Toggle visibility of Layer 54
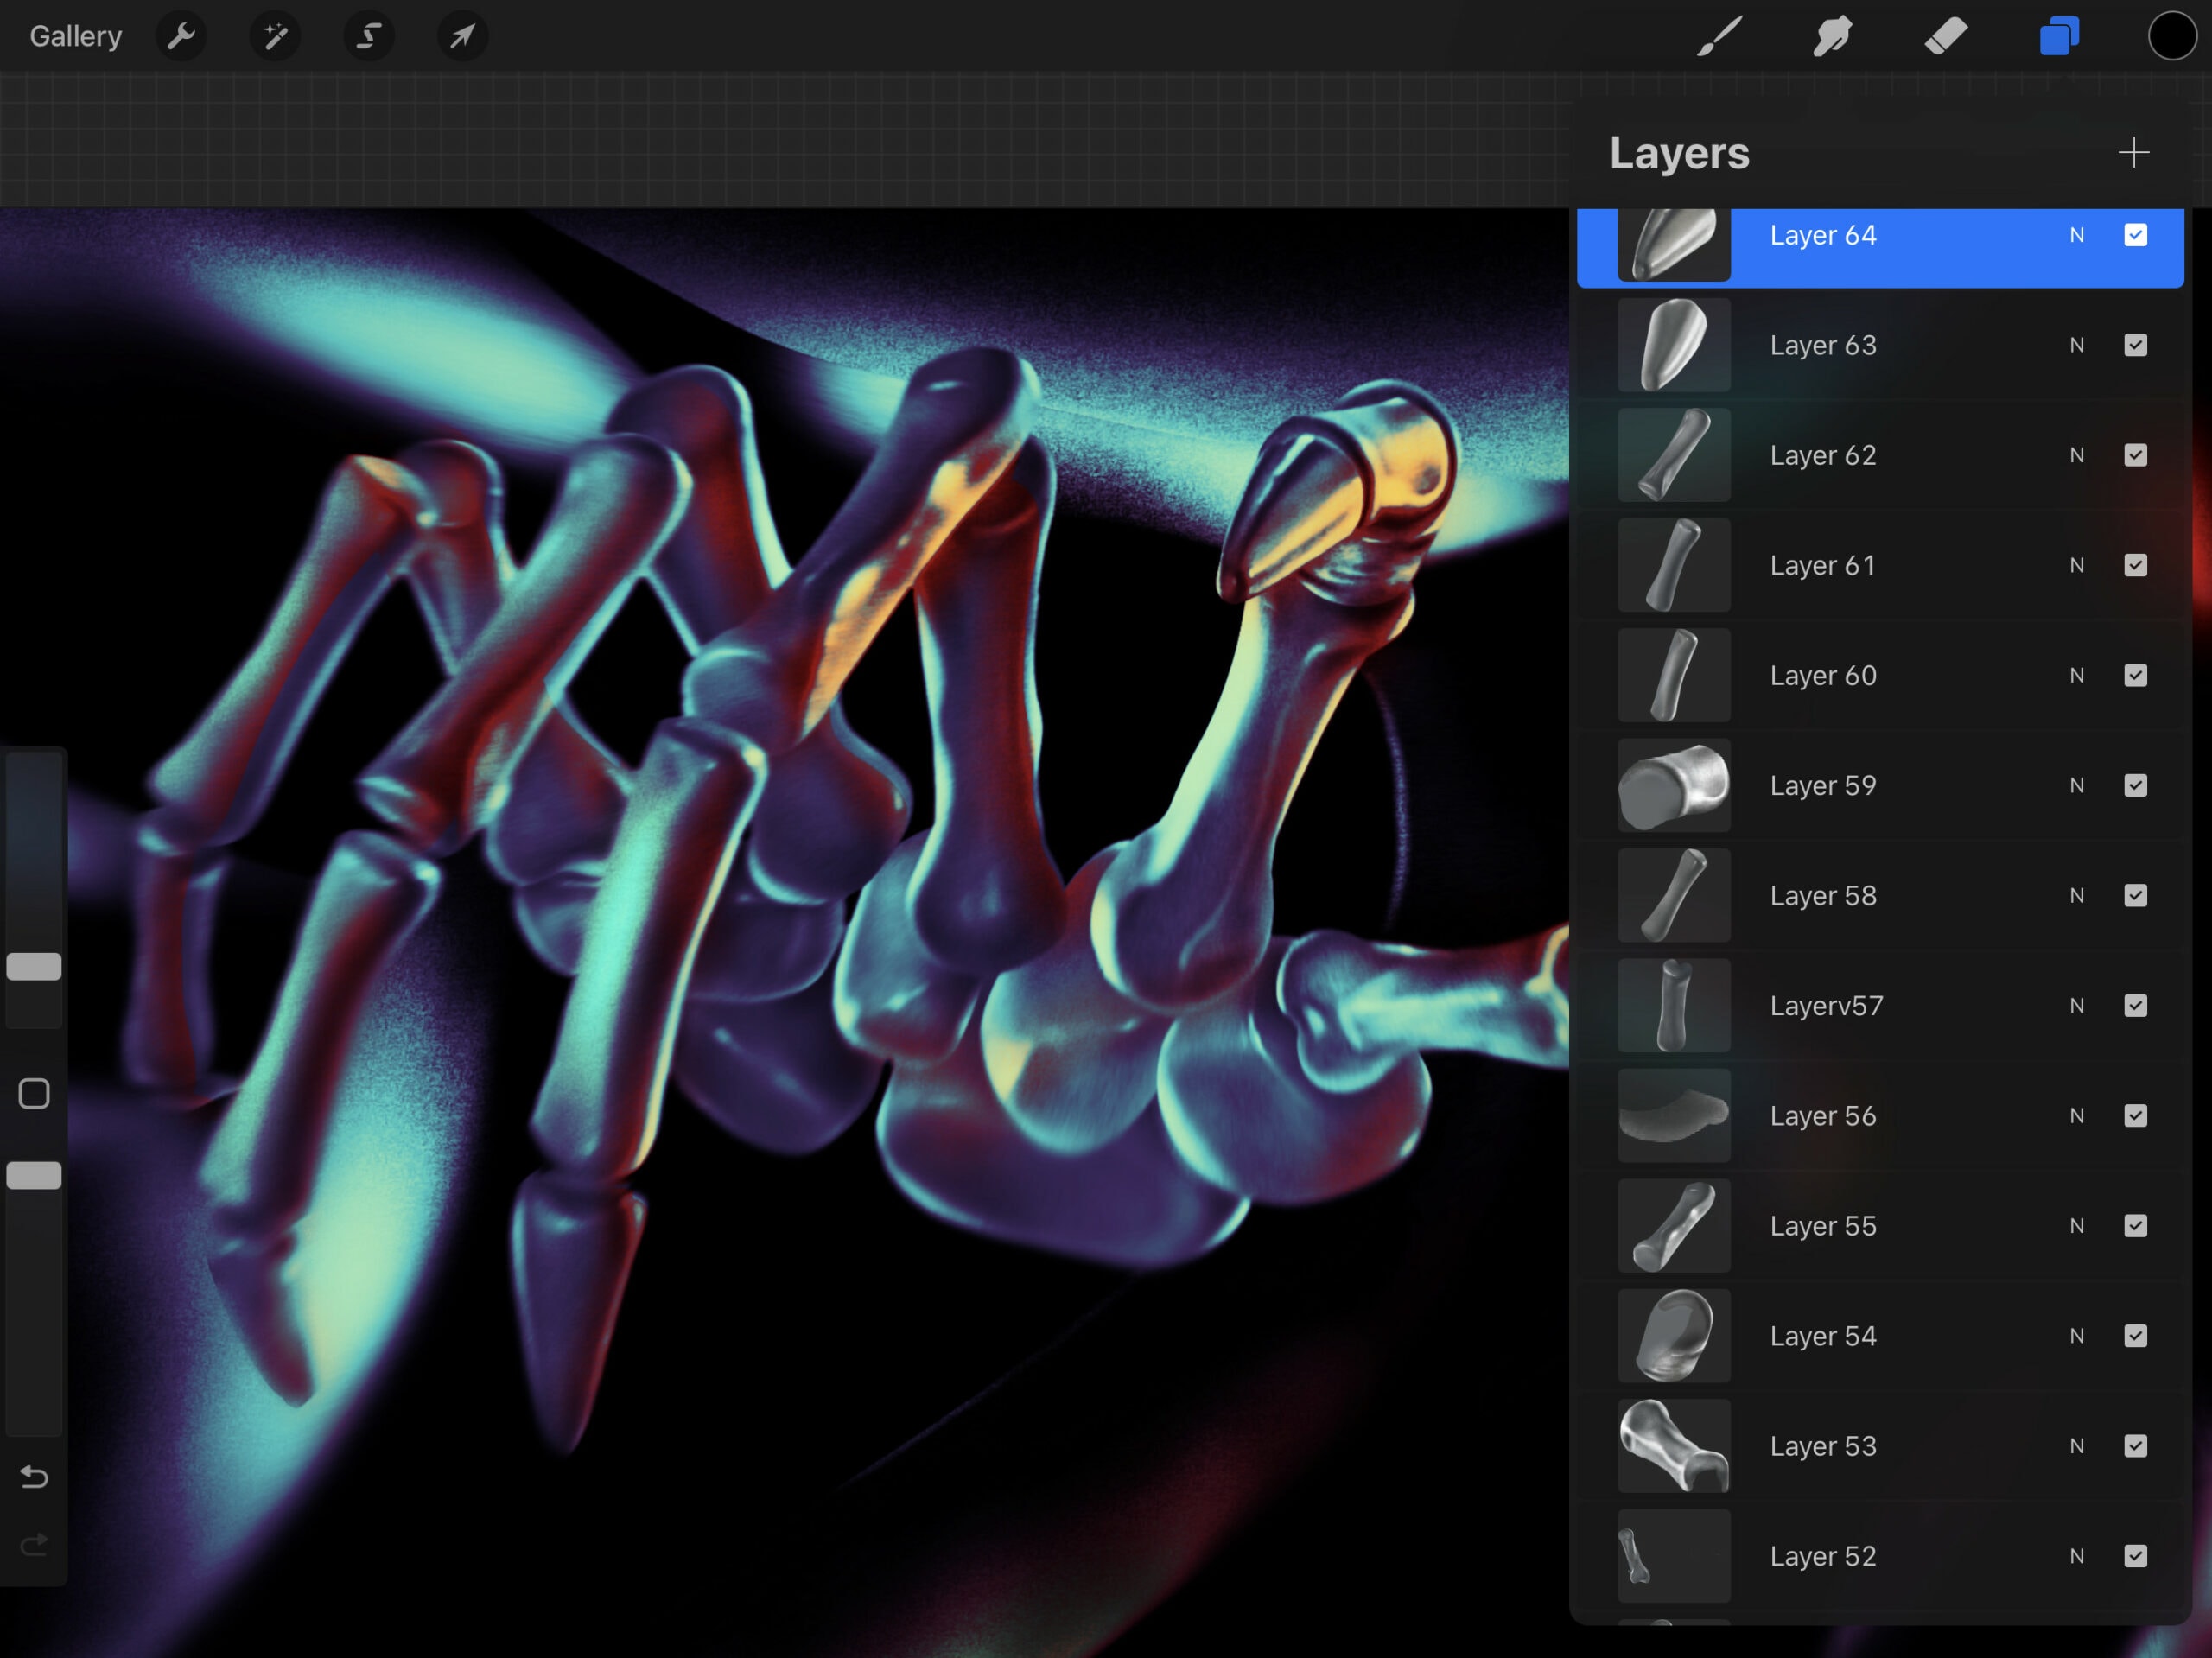Screen dimensions: 2212x1658 pos(2135,1336)
